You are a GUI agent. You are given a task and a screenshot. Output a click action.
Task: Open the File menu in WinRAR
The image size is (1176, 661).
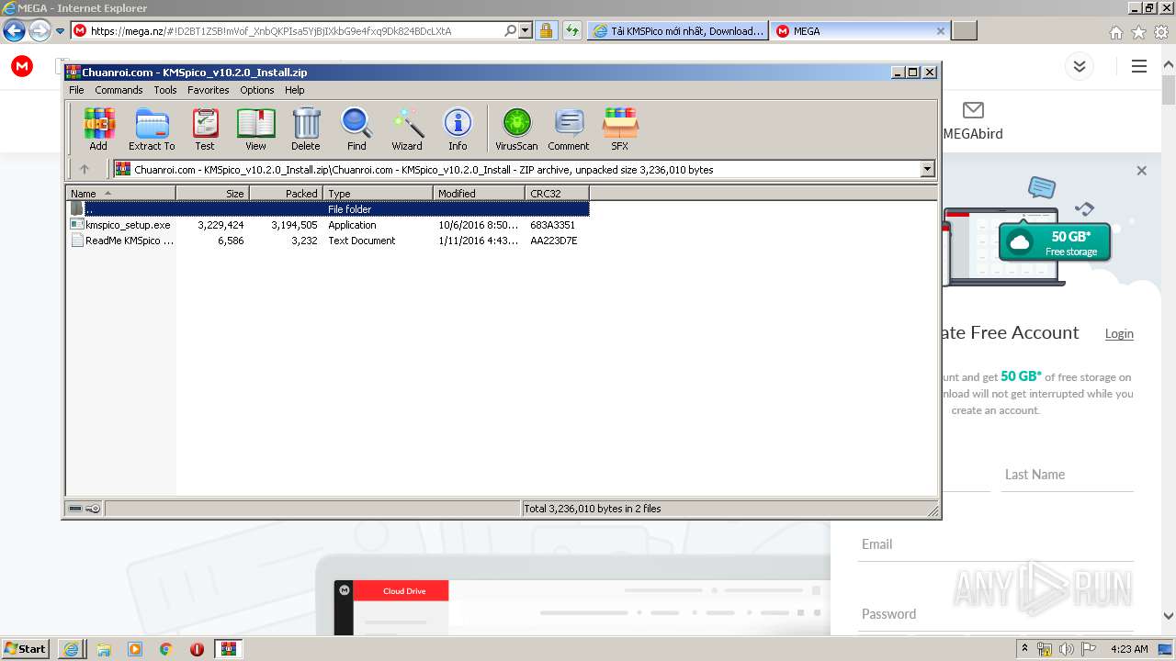(x=76, y=90)
